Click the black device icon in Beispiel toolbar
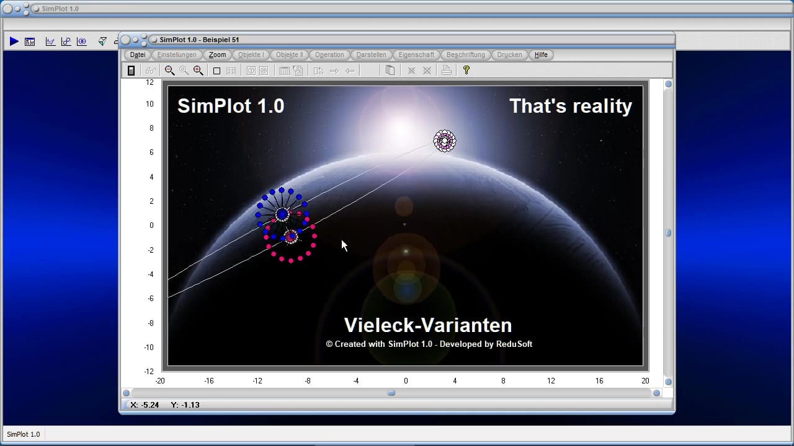794x446 pixels. pos(131,71)
